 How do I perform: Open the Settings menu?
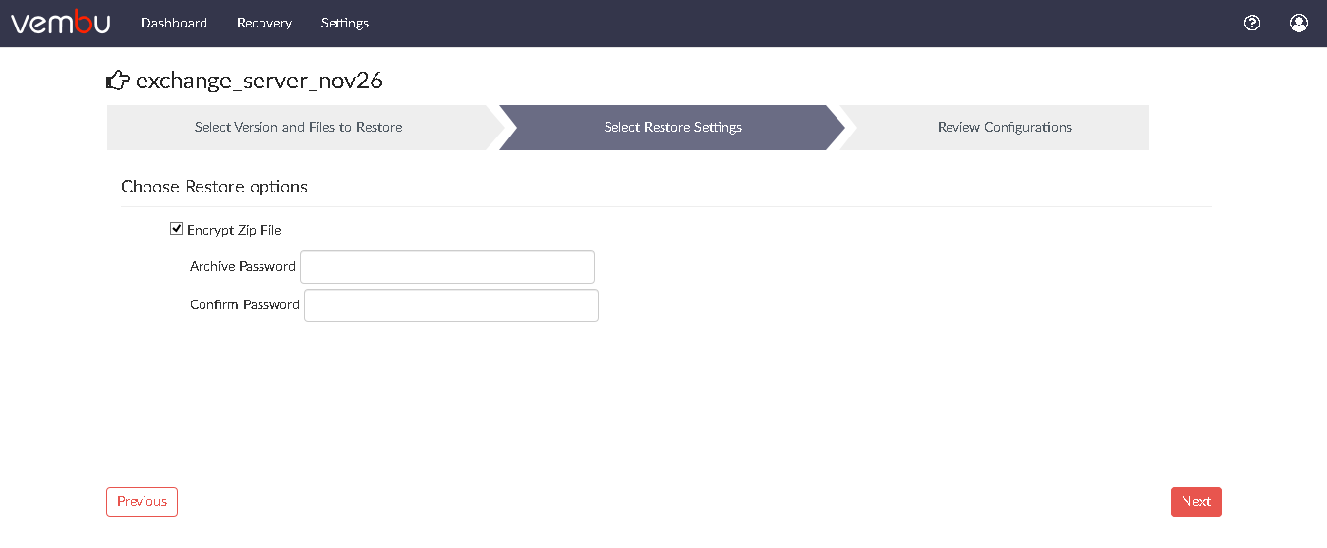pyautogui.click(x=345, y=23)
